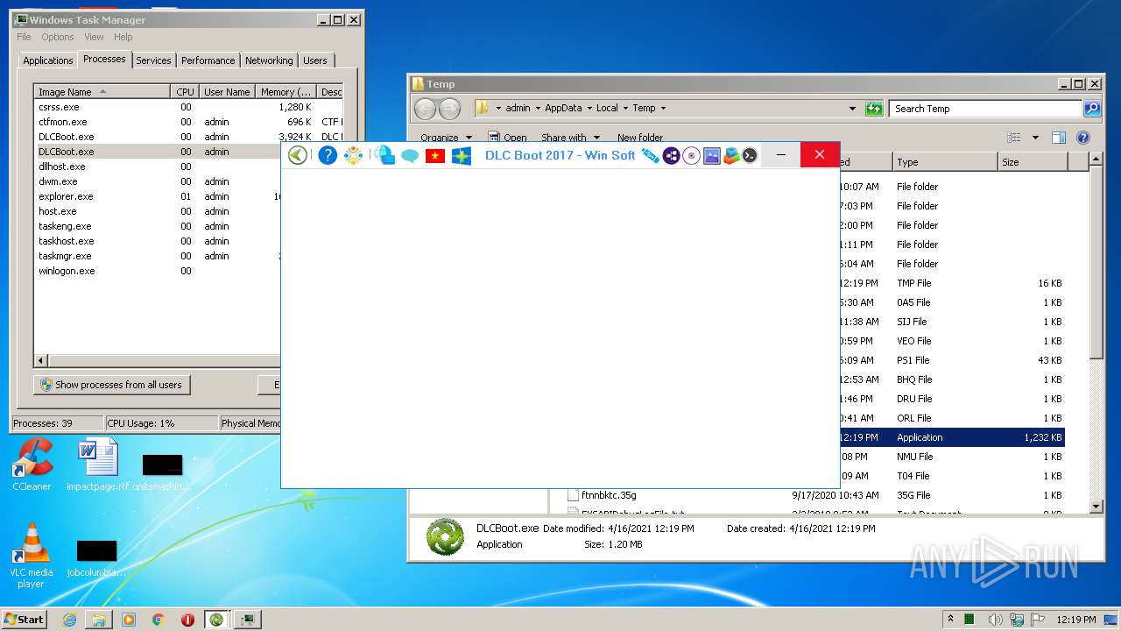Click the picture image icon in DLC Boot
The width and height of the screenshot is (1121, 631).
(712, 155)
